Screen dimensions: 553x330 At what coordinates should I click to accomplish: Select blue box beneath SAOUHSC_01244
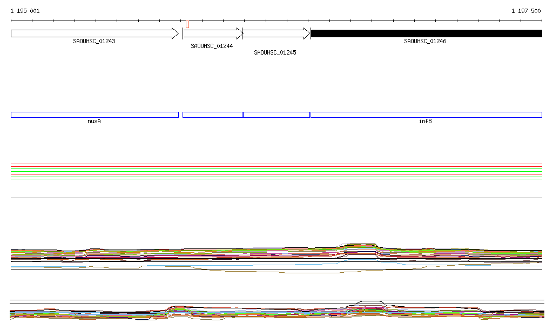[x=212, y=115]
